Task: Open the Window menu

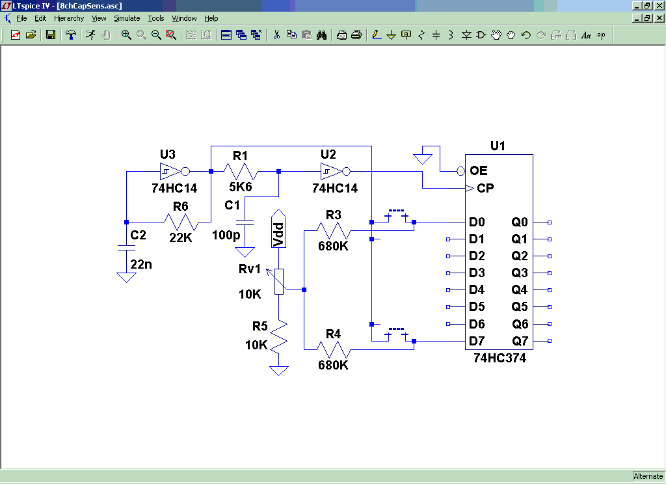Action: coord(184,18)
